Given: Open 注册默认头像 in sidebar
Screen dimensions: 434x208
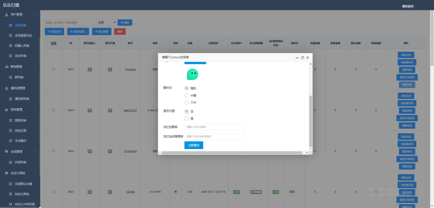Looking at the screenshot, I should tap(24, 184).
